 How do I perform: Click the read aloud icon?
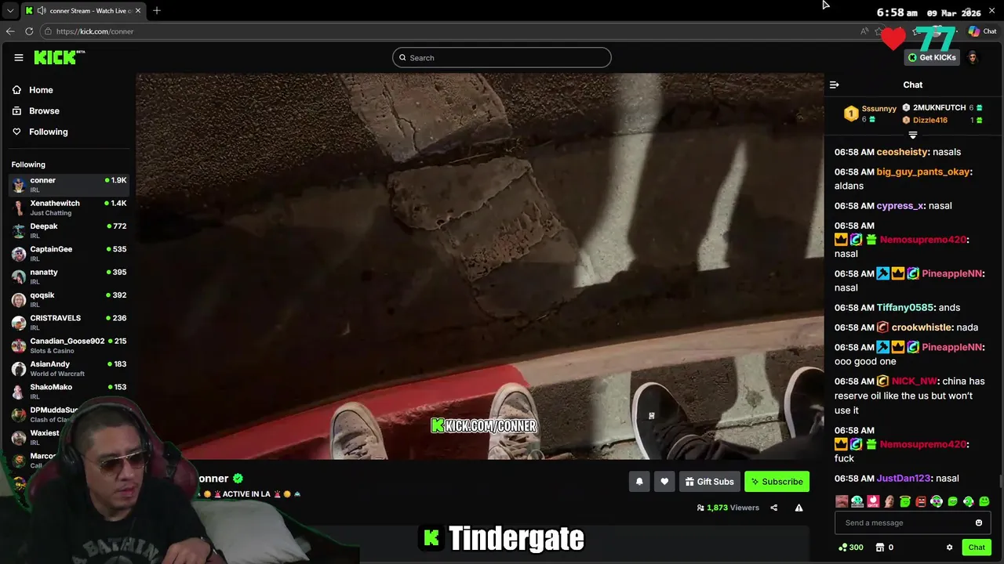(x=864, y=31)
